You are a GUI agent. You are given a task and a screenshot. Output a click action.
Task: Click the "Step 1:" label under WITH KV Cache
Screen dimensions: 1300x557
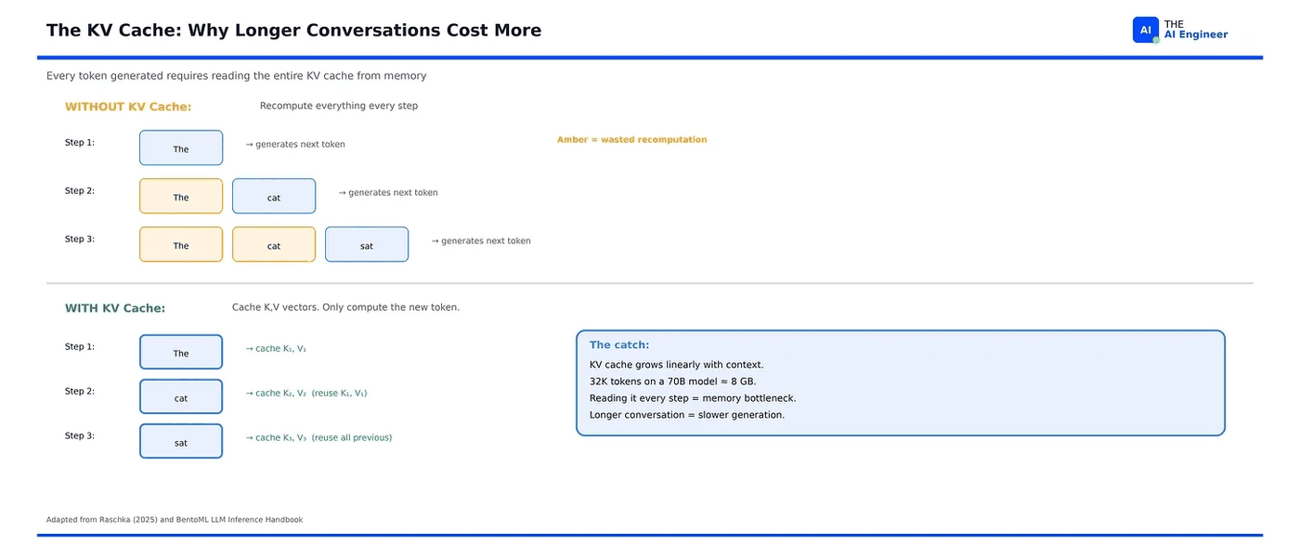[x=80, y=347]
